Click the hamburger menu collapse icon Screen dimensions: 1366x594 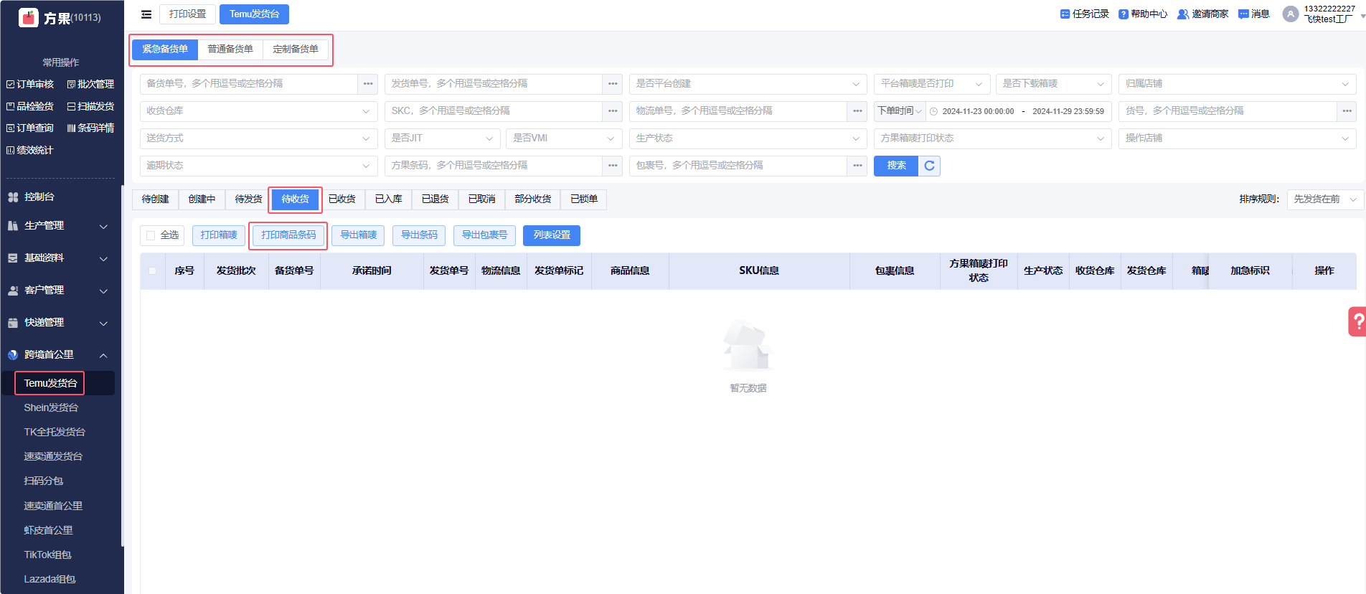coord(146,14)
